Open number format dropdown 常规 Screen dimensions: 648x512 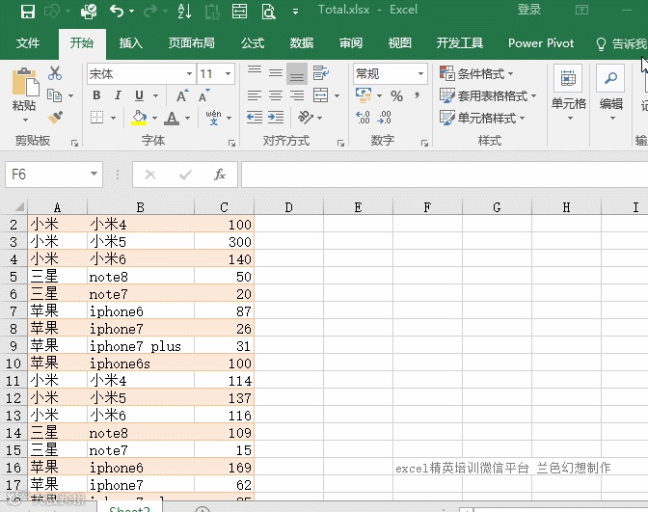[x=420, y=74]
